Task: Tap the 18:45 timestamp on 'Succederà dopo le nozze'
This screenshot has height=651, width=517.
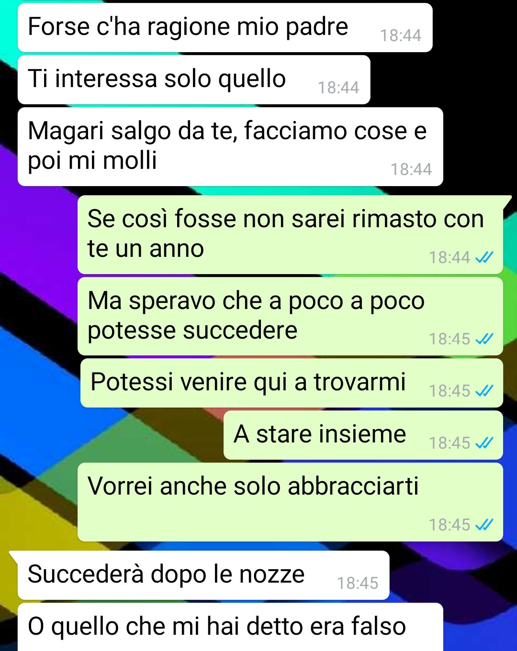Action: point(358,584)
